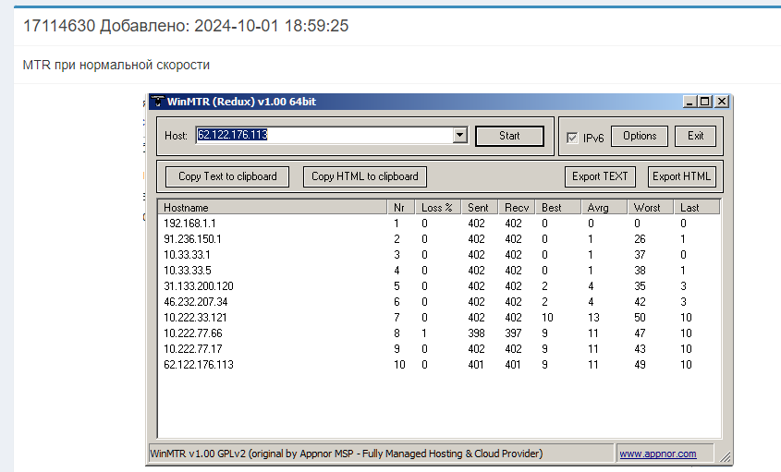Open the www.appnor.com link
781x472 pixels.
[x=657, y=454]
